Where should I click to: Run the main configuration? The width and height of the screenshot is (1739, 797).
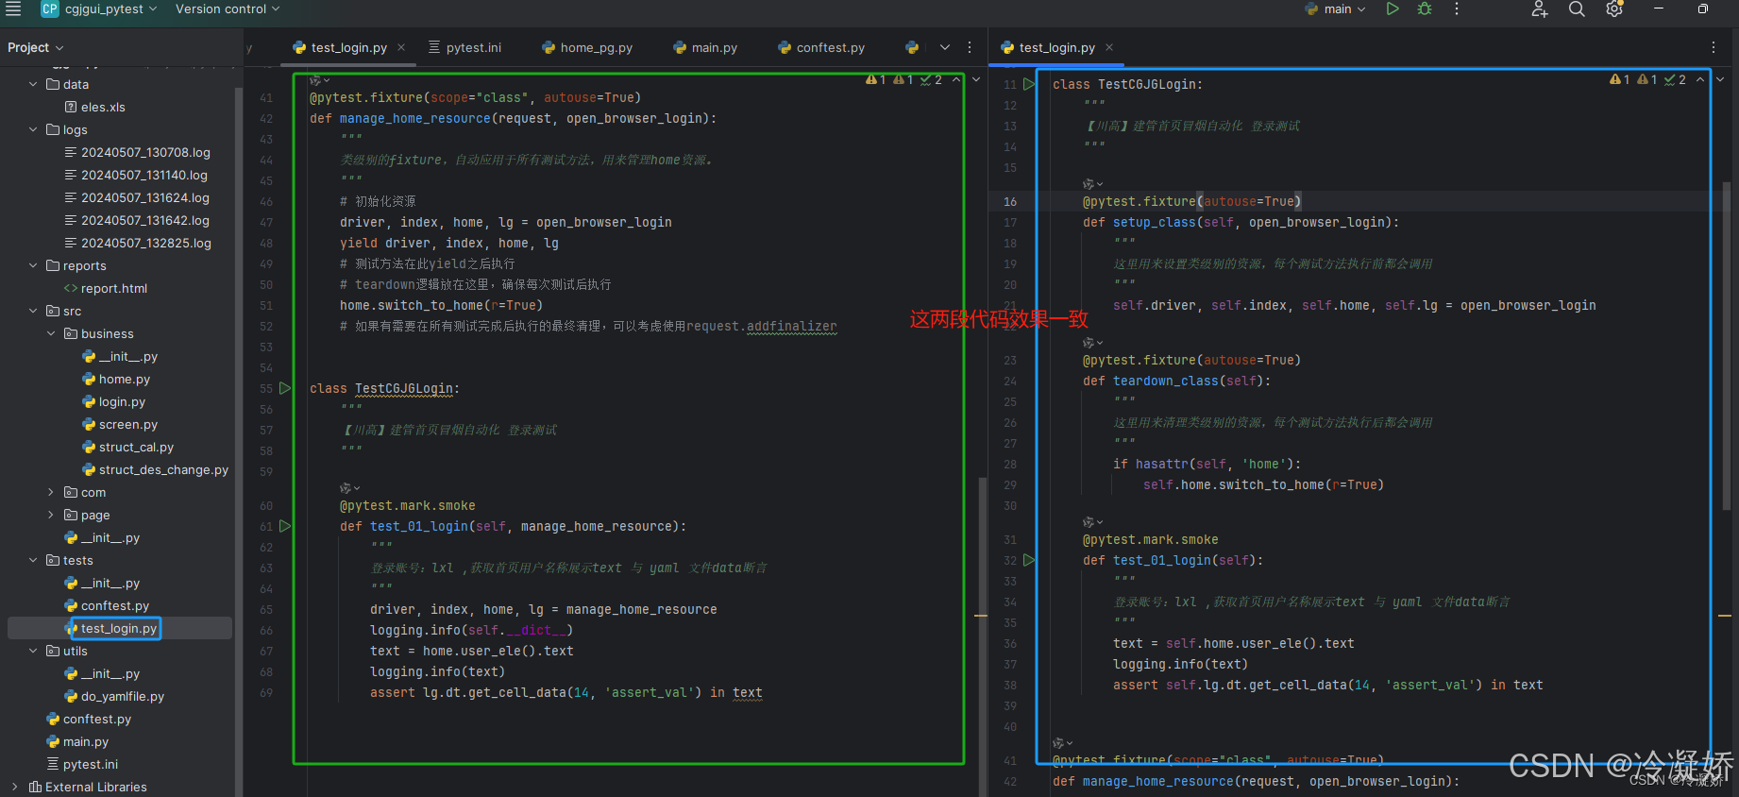1393,8
